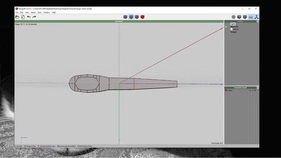This screenshot has width=281, height=158.
Task: Toggle Cube1 visibility eye icon
Action: tap(250, 90)
